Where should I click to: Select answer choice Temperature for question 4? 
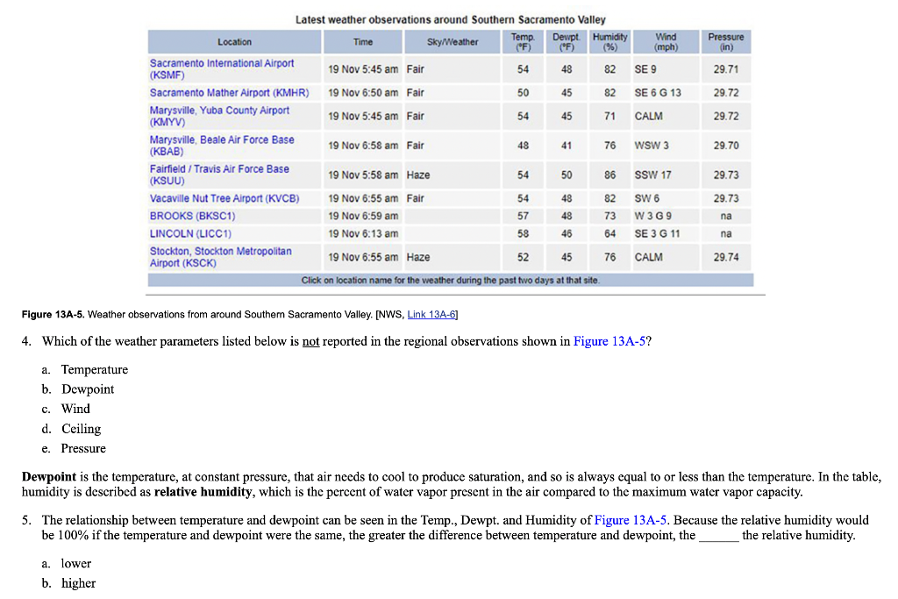pyautogui.click(x=94, y=369)
